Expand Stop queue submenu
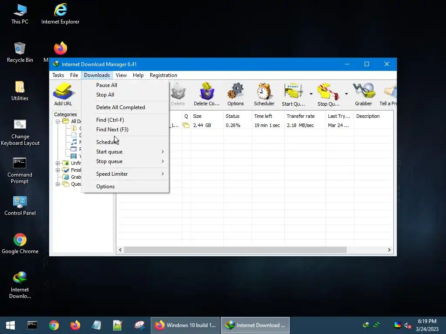 [125, 161]
